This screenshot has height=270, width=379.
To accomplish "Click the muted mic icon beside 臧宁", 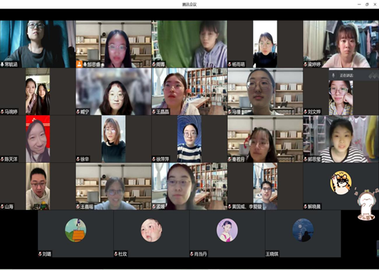I will click(x=78, y=112).
